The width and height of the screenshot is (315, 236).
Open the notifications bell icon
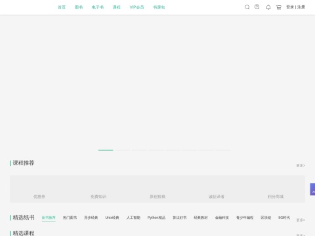268,7
